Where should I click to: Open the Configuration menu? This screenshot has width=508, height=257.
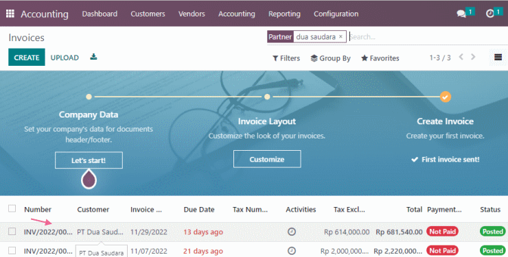pyautogui.click(x=336, y=14)
